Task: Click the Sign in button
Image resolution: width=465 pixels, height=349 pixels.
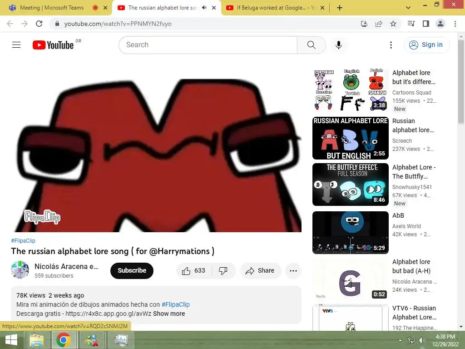Action: (426, 45)
